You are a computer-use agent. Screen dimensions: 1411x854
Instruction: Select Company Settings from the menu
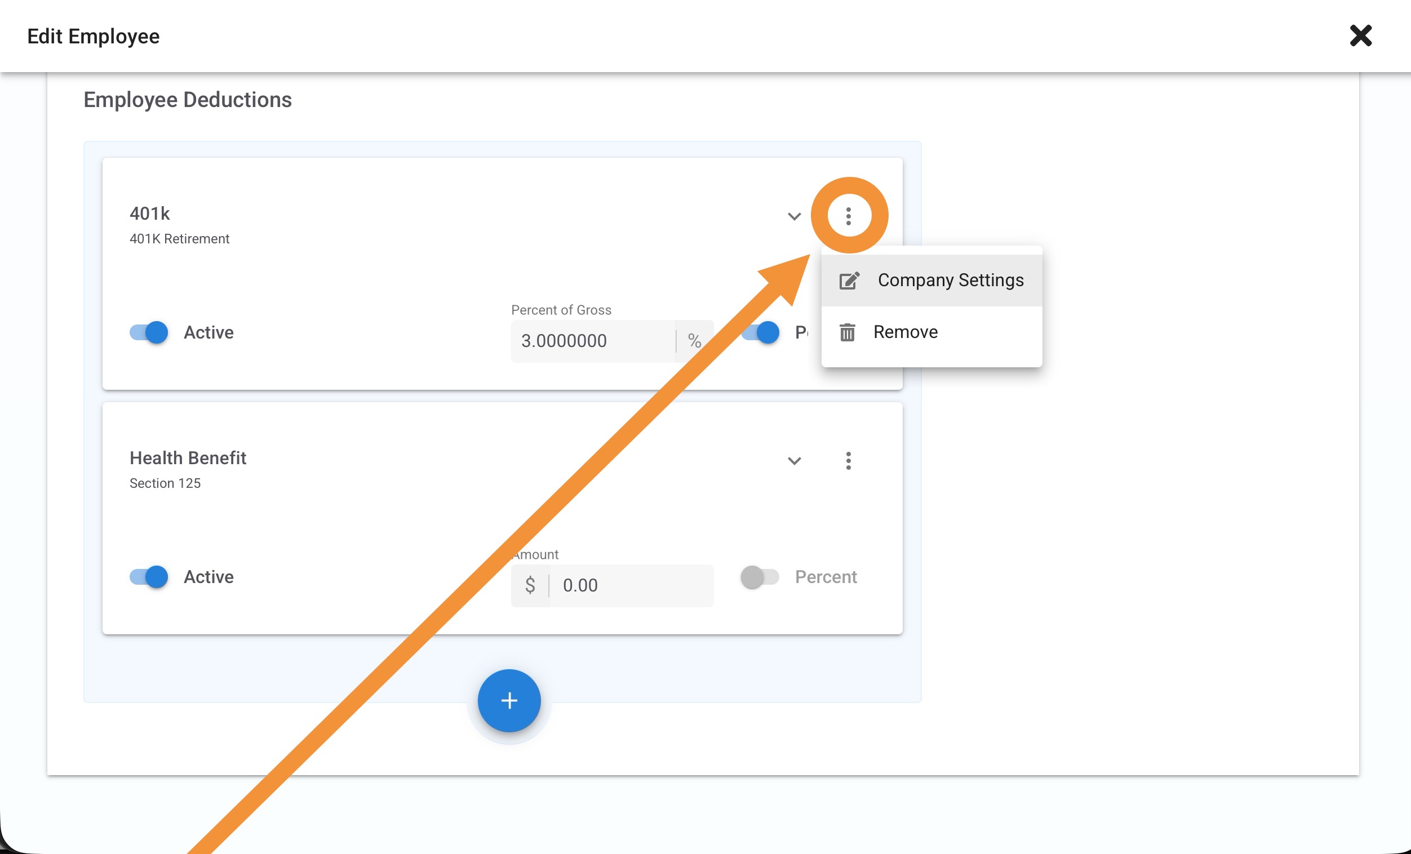coord(950,281)
